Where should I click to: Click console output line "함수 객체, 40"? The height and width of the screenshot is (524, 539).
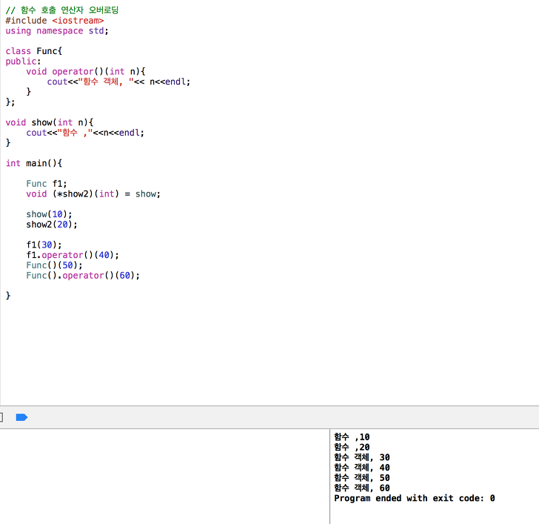point(362,468)
